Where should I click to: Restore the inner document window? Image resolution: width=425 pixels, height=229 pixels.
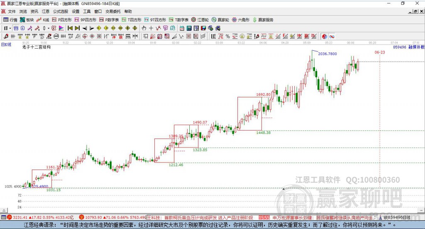(x=415, y=11)
